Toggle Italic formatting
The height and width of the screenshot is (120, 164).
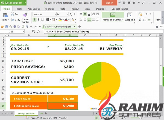(39, 20)
